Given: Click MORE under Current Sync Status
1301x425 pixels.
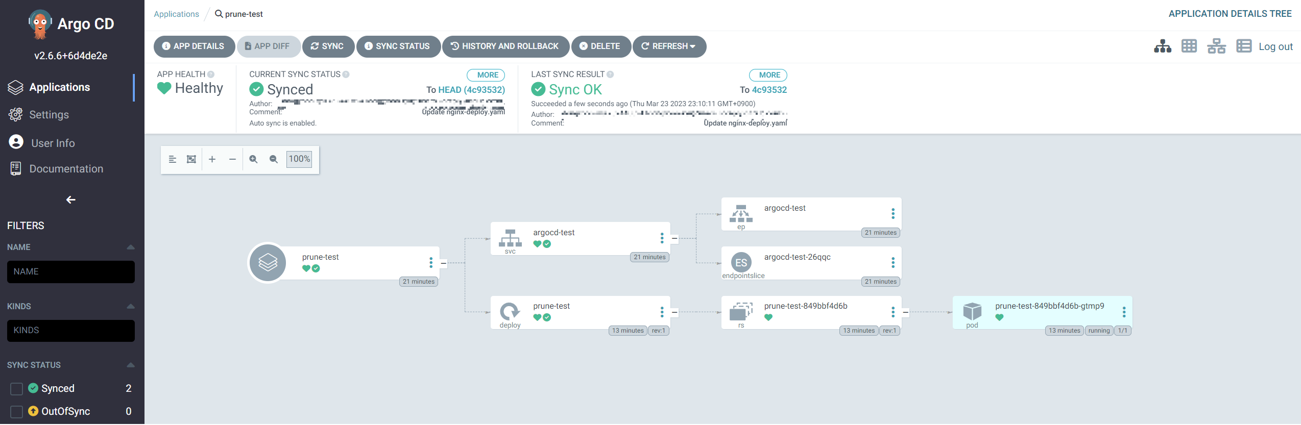Looking at the screenshot, I should pyautogui.click(x=486, y=75).
